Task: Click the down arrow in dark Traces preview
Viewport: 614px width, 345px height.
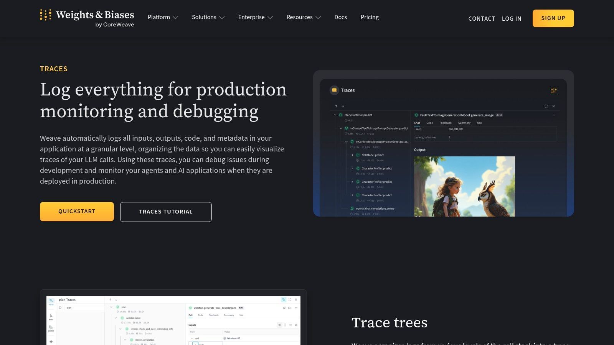Action: click(x=343, y=106)
